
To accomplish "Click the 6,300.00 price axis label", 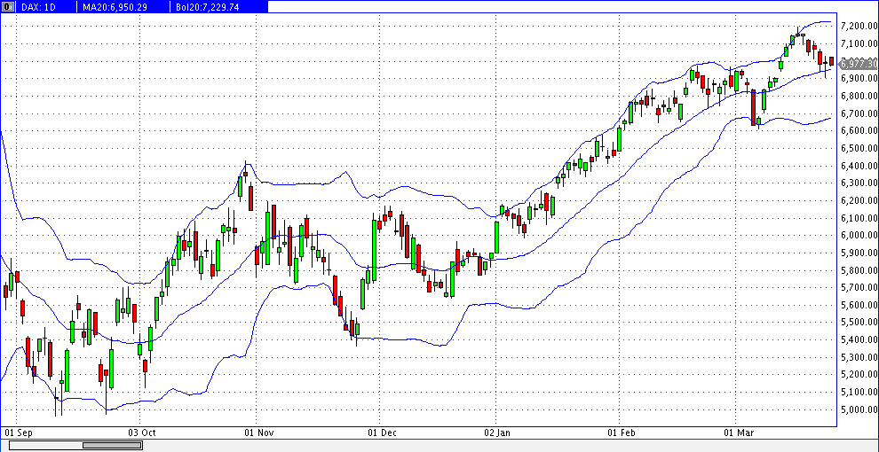I will [x=859, y=183].
